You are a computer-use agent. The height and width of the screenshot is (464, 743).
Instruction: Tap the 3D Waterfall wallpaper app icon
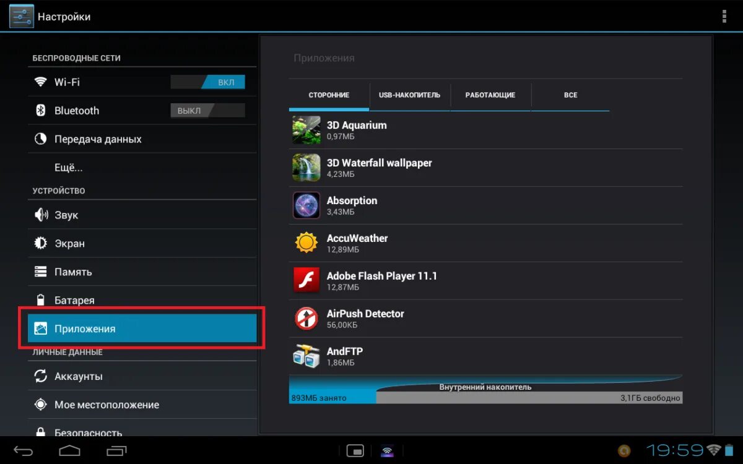306,168
